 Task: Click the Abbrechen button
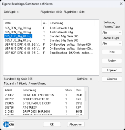(x=76, y=124)
